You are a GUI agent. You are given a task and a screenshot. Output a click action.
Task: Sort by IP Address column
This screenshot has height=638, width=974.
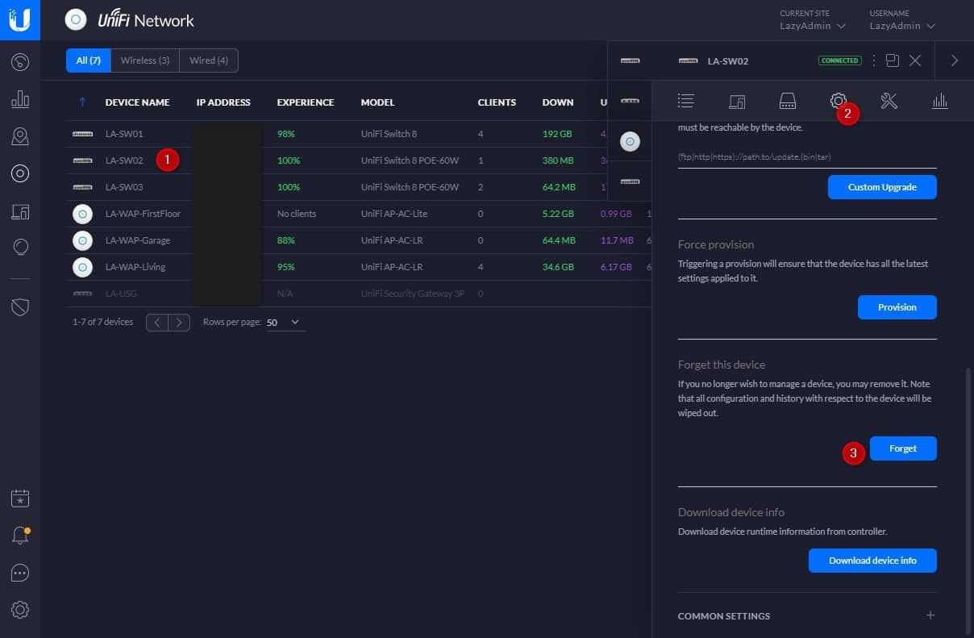223,102
